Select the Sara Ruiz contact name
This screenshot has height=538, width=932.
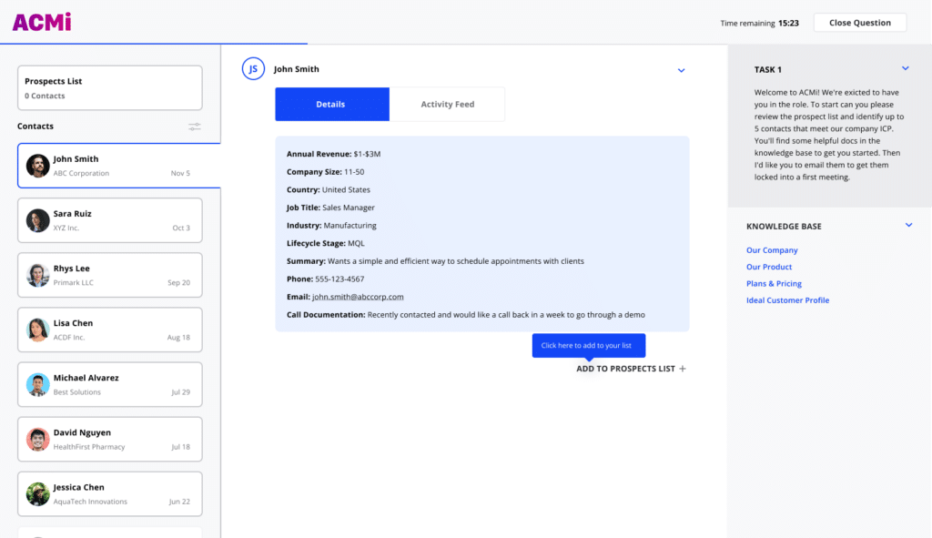[73, 213]
